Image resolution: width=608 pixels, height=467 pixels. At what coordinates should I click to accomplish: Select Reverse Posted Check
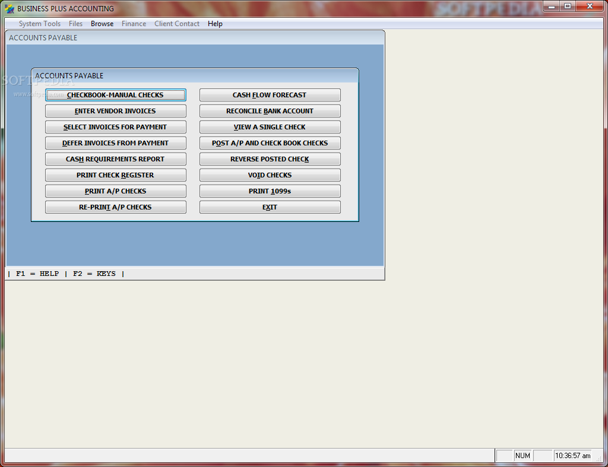[x=270, y=159]
